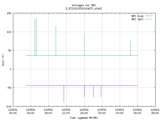
Task: Click the 'Time (yymmdd HH:MM)' x-axis label
Action: (x=84, y=118)
